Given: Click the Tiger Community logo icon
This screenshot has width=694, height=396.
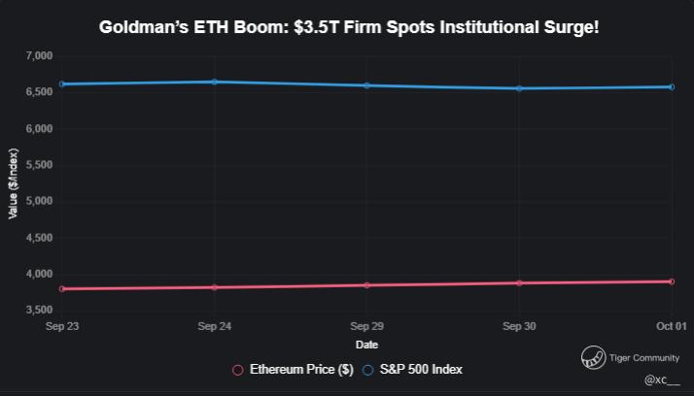Looking at the screenshot, I should pos(592,358).
